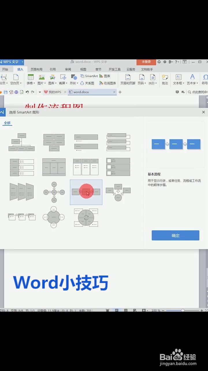208x371 pixels.
Task: Click the 未登录 login button
Action: pyautogui.click(x=146, y=62)
